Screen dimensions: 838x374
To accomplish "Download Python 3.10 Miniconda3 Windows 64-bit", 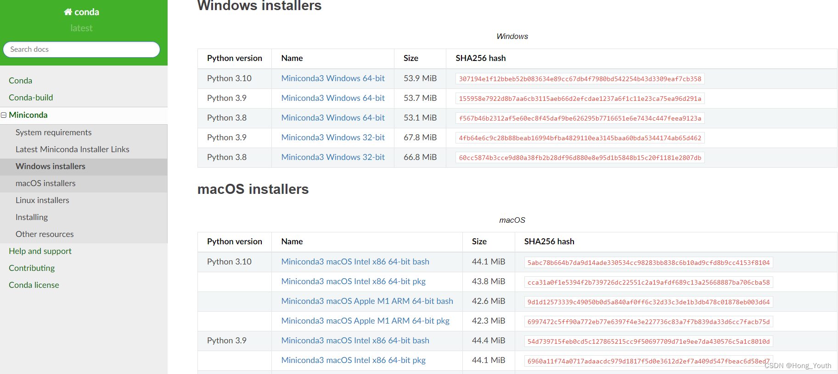I will coord(333,78).
